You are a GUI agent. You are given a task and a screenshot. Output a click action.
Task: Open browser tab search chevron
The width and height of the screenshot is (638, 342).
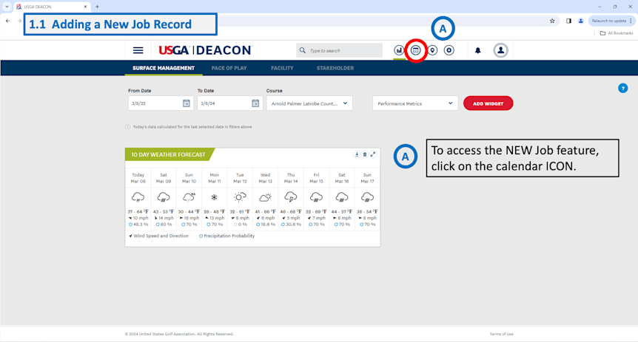tap(7, 7)
